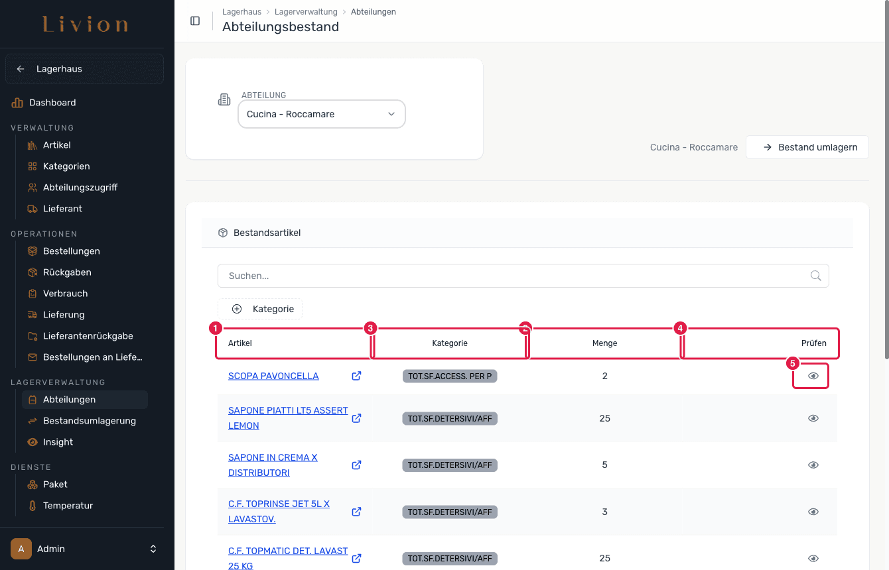This screenshot has height=570, width=889.
Task: Open the Abteilung dropdown Cucina - Roccamare
Action: 322,114
